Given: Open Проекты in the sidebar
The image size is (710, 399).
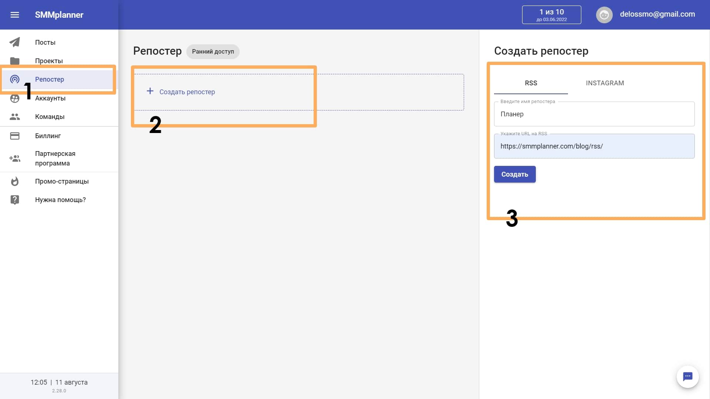Looking at the screenshot, I should coord(59,61).
